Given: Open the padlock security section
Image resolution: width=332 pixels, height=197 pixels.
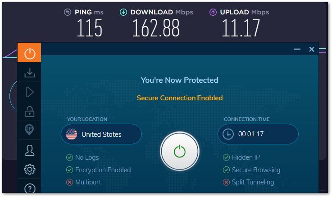Looking at the screenshot, I should [x=29, y=112].
